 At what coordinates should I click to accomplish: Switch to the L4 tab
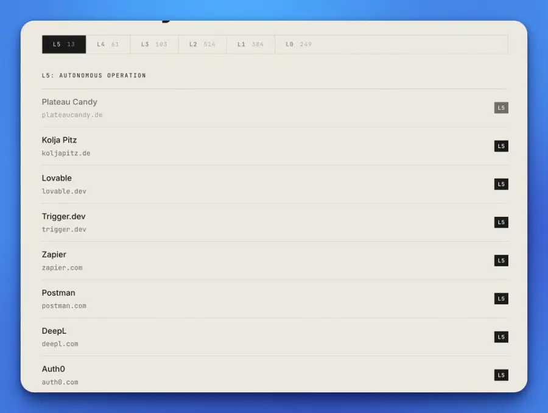coord(108,44)
